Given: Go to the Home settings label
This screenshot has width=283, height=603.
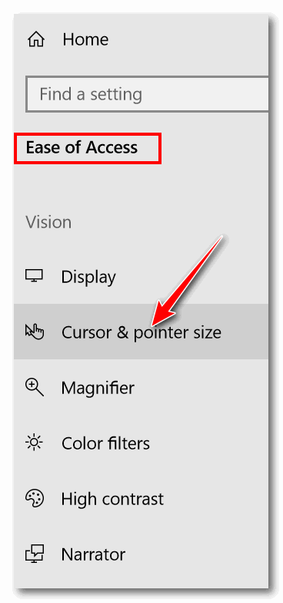Looking at the screenshot, I should (85, 39).
